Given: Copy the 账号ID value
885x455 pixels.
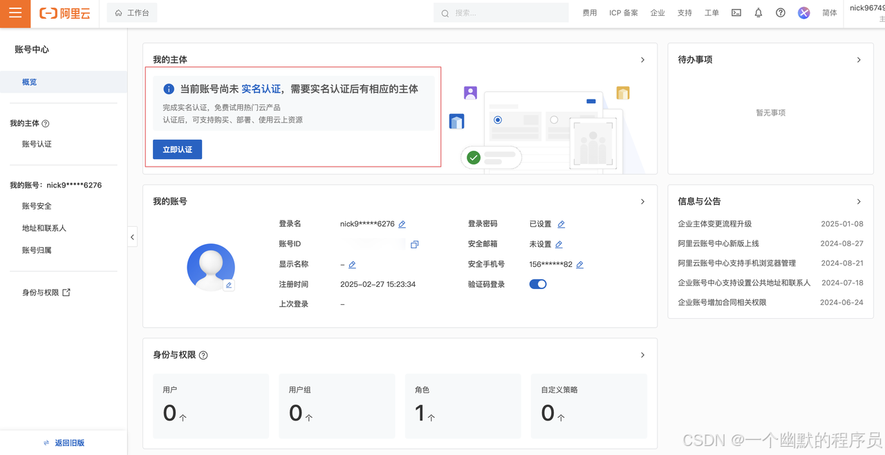Looking at the screenshot, I should click(x=415, y=244).
